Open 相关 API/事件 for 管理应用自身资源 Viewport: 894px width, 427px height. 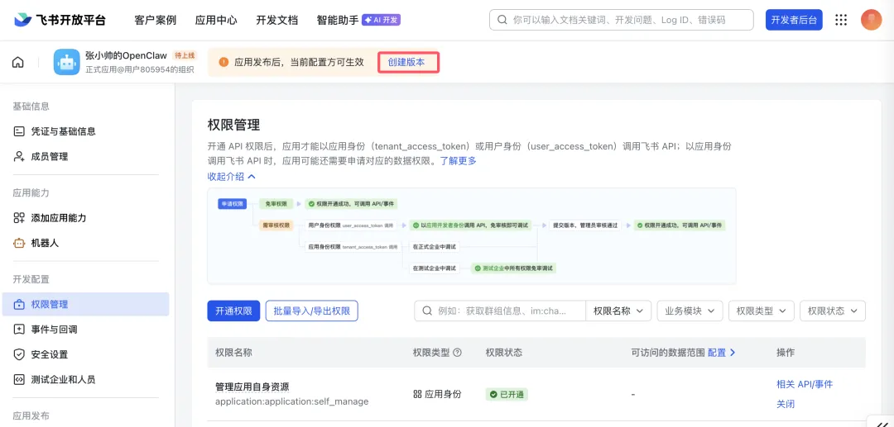(x=805, y=384)
